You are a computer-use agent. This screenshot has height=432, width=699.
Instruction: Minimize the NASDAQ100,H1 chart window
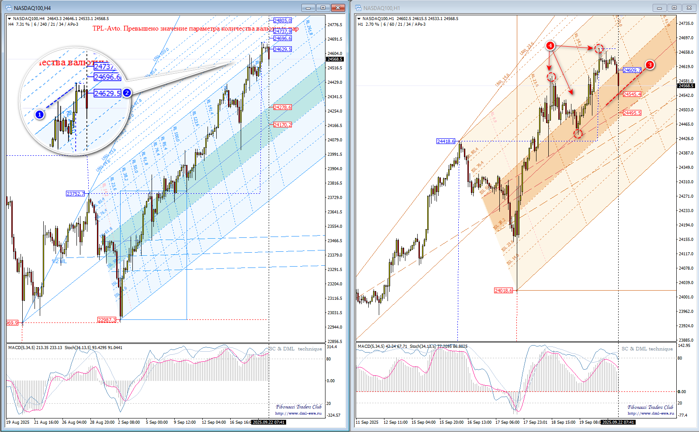pos(659,8)
